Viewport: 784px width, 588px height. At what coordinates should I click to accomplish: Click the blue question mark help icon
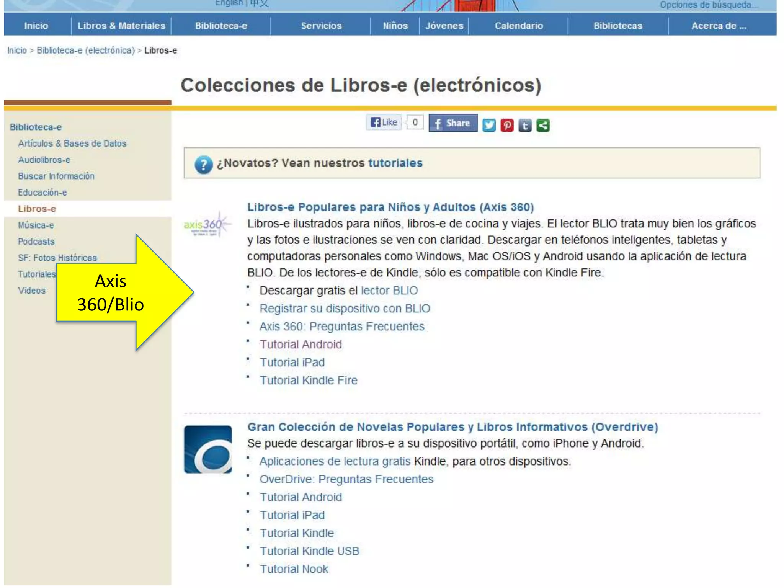click(203, 165)
